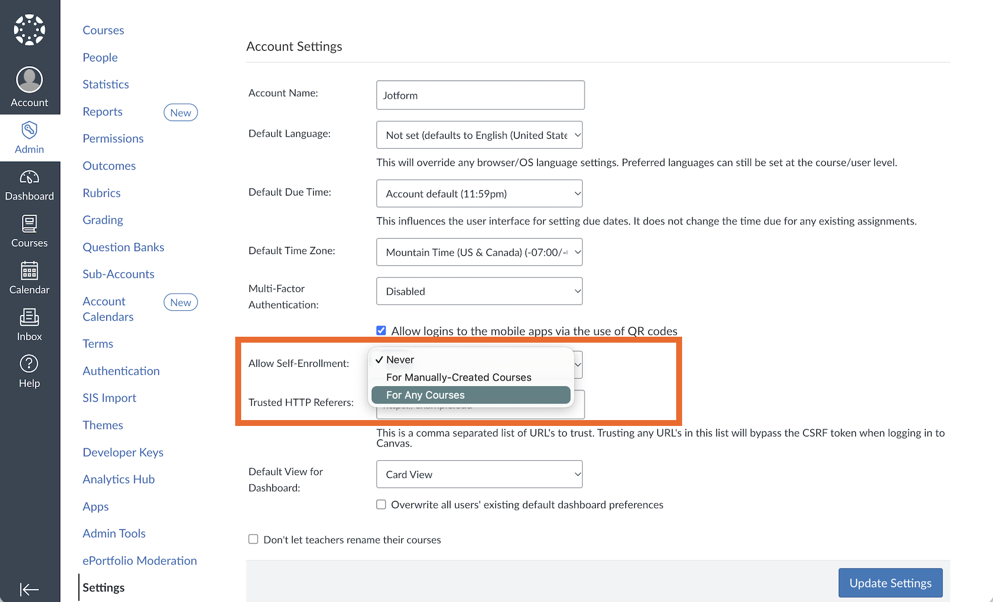
Task: Check Don't let teachers rename their courses
Action: [x=253, y=539]
